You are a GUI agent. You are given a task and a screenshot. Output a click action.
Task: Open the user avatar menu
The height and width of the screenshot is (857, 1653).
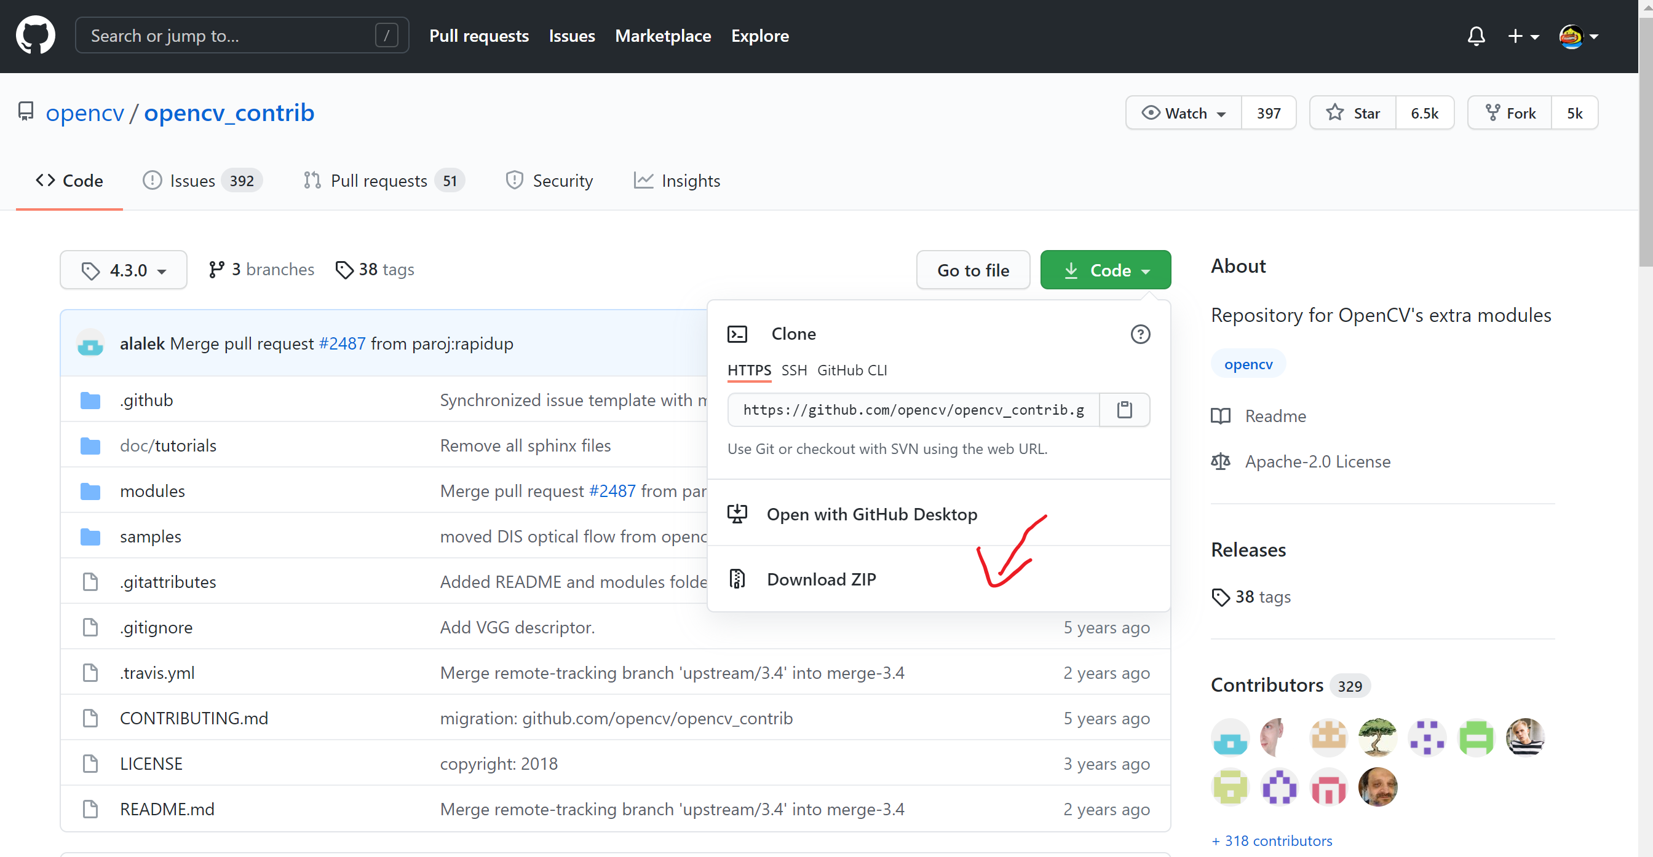[x=1578, y=36]
